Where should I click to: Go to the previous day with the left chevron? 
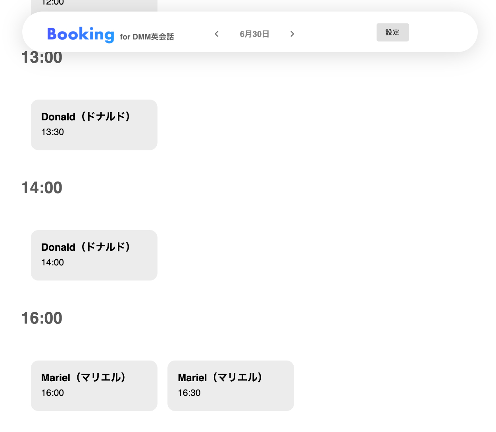[x=217, y=34]
